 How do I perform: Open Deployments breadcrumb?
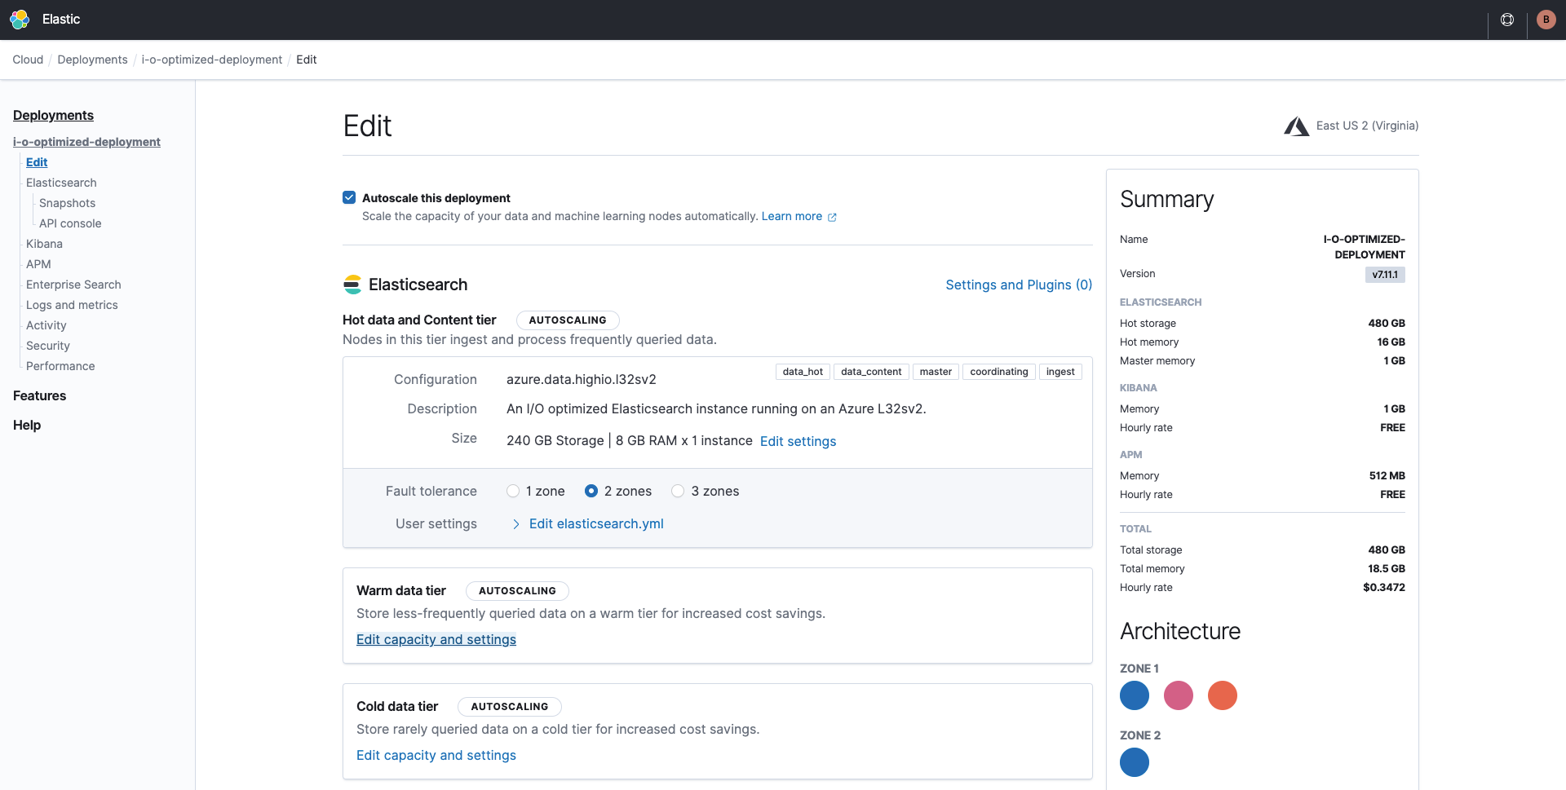tap(92, 60)
